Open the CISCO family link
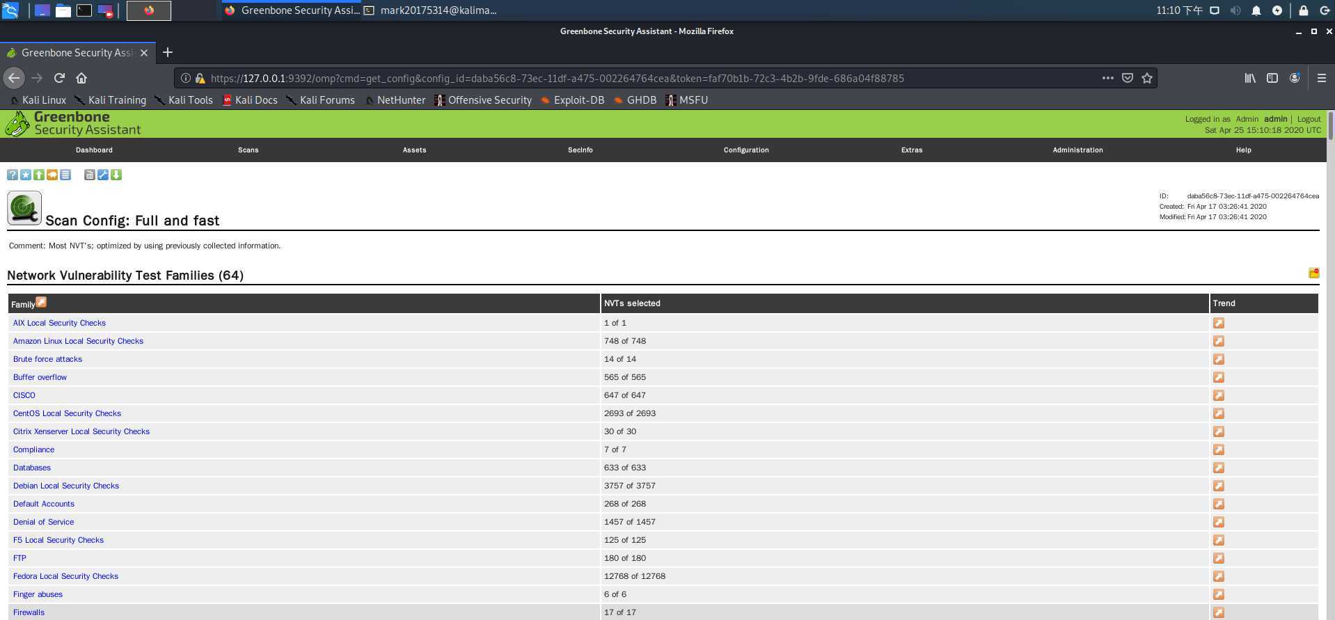Screen dimensions: 1335x620 pos(24,395)
